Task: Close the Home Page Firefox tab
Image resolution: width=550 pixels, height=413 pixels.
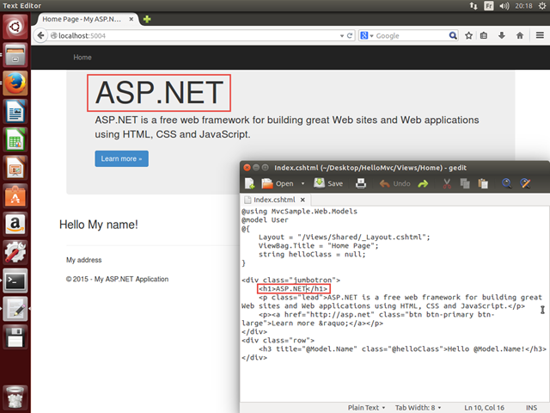Action: [131, 19]
